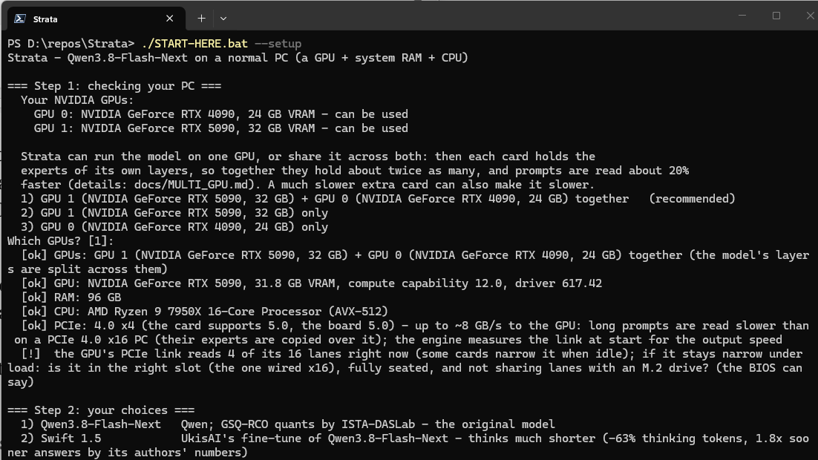Click the 'Your NVIDIA GPUs:' line
The width and height of the screenshot is (818, 460).
[x=77, y=100]
